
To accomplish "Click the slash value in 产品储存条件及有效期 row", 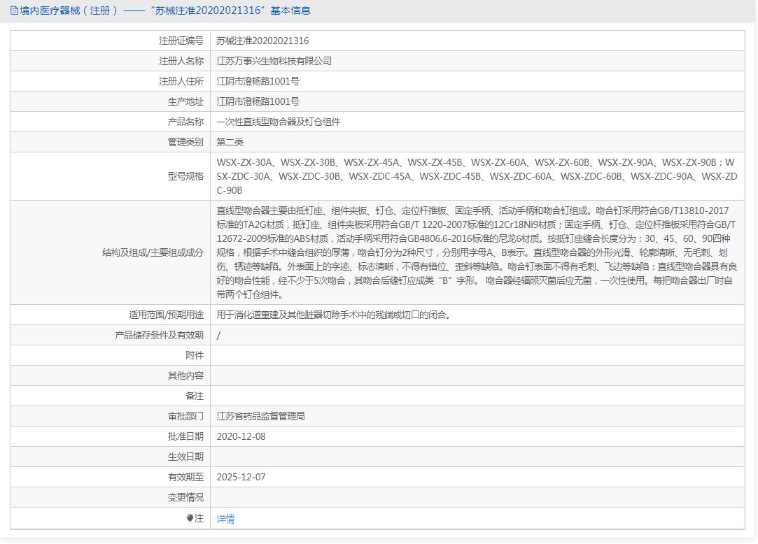I will (218, 336).
